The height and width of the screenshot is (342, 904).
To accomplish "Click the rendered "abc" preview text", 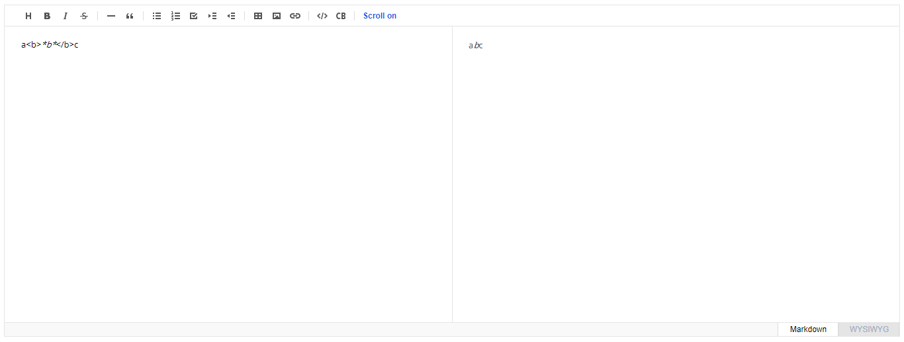I will (x=476, y=46).
